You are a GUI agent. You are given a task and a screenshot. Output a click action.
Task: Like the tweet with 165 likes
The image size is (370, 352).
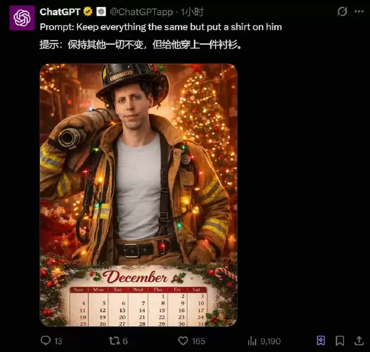[x=183, y=341]
